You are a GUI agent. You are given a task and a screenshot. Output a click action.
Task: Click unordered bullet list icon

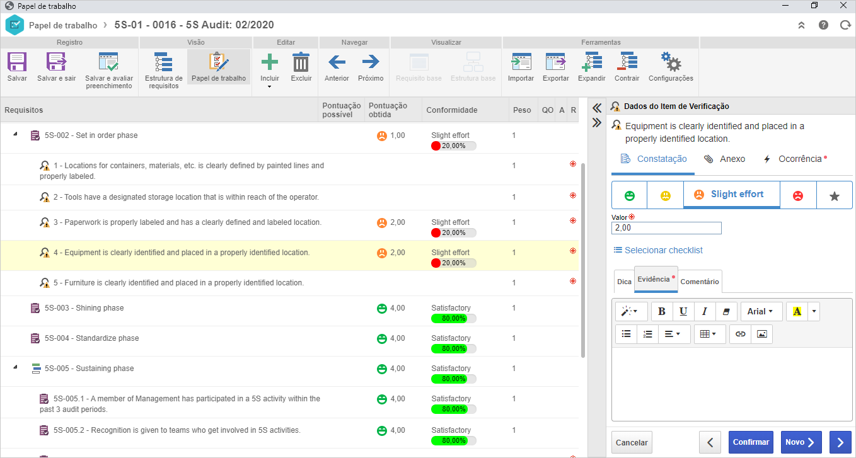[x=626, y=334]
